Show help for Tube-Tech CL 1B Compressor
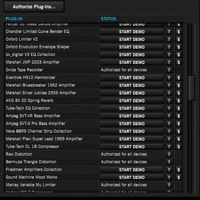Image resolution: width=200 pixels, height=200 pixels. pyautogui.click(x=169, y=146)
